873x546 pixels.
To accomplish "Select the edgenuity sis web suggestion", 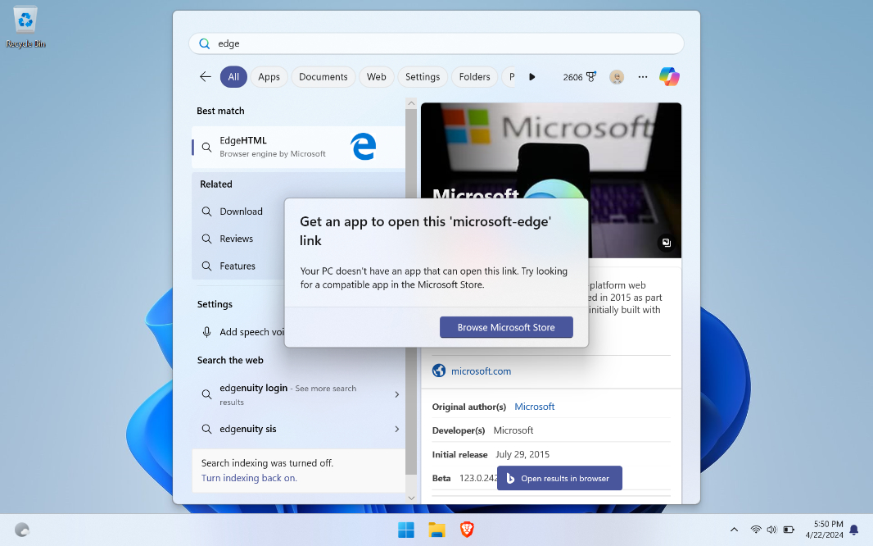I will click(298, 429).
